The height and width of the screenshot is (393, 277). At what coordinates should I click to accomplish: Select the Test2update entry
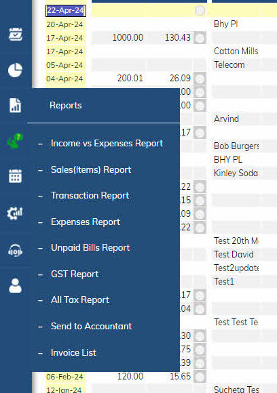pos(236,268)
